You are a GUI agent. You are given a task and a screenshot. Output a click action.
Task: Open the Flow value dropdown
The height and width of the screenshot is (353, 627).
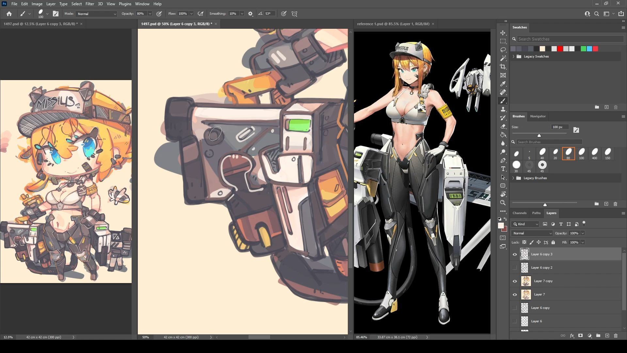pyautogui.click(x=191, y=14)
